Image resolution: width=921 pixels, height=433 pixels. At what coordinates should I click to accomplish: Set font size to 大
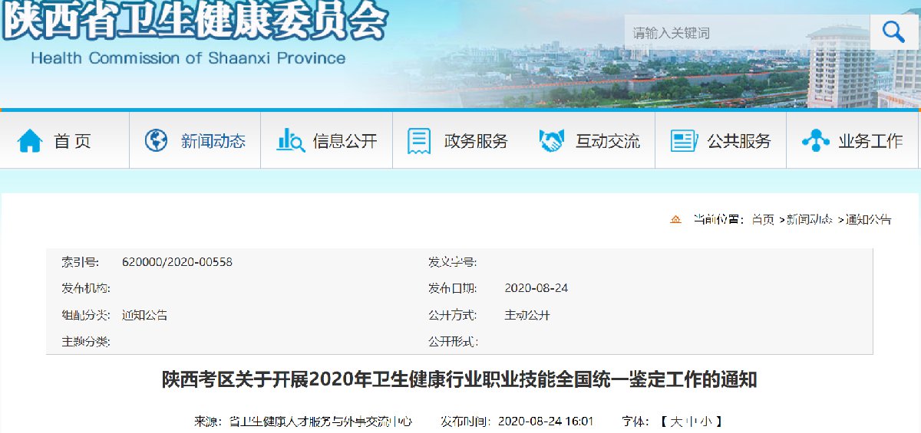coord(675,422)
